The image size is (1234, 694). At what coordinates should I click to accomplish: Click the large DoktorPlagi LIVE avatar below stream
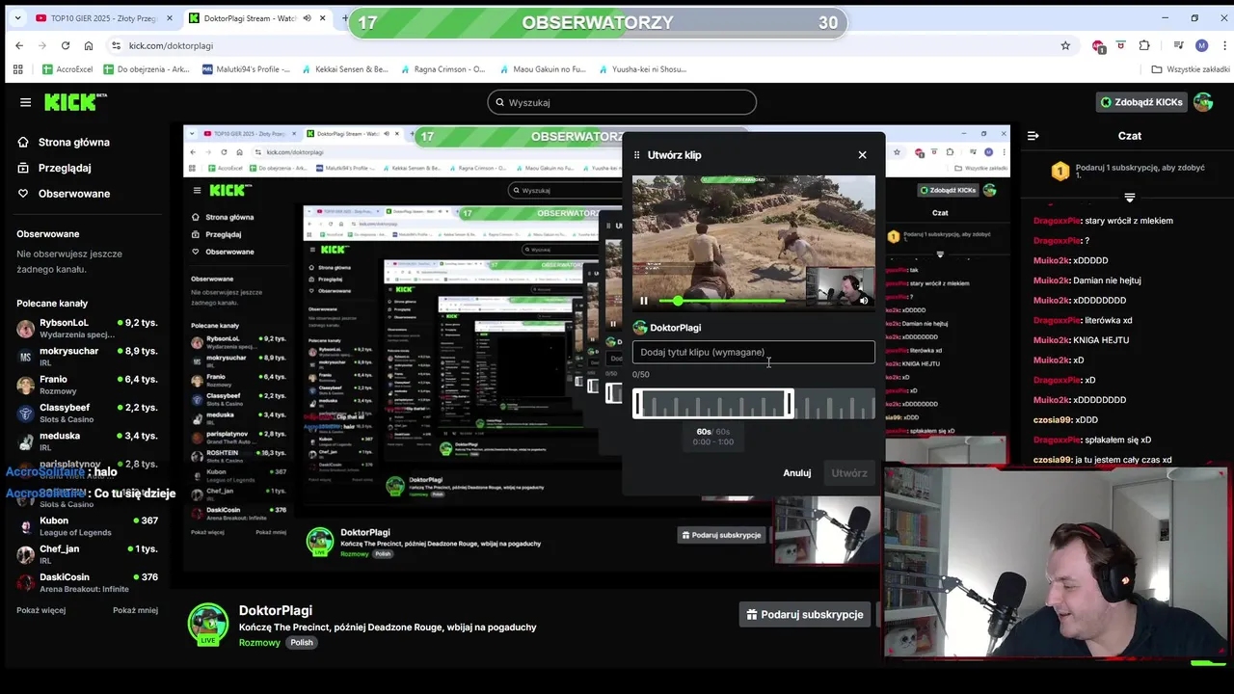[207, 624]
